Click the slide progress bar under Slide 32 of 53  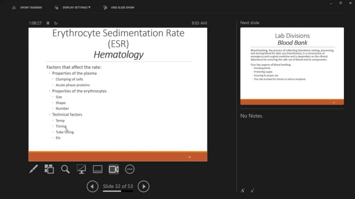click(x=118, y=191)
